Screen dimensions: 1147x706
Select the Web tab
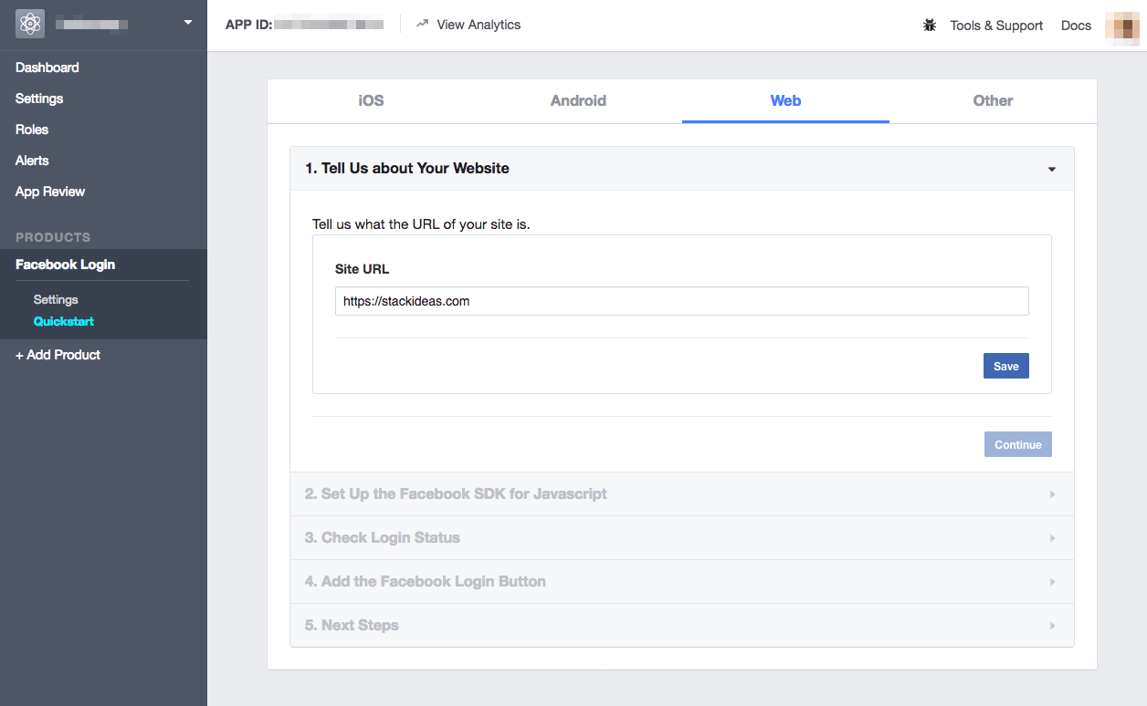click(x=785, y=101)
